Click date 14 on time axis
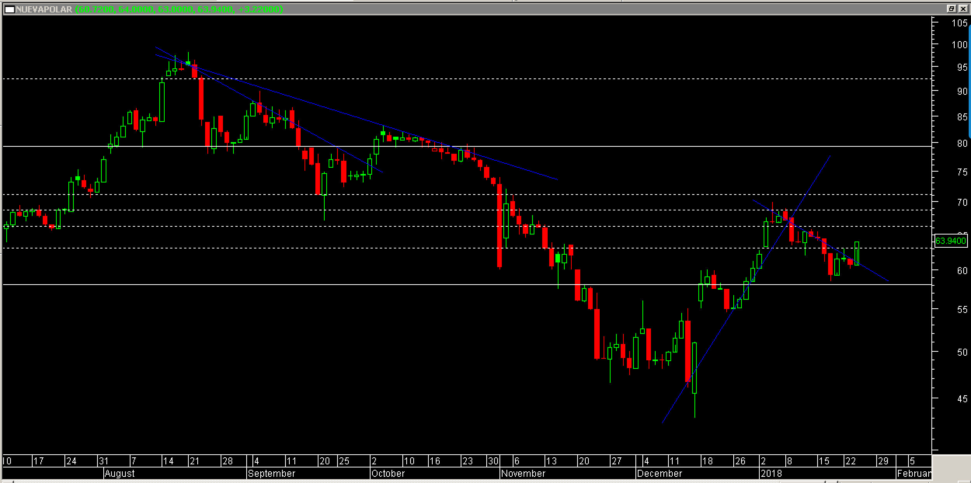The width and height of the screenshot is (971, 483). pyautogui.click(x=168, y=461)
